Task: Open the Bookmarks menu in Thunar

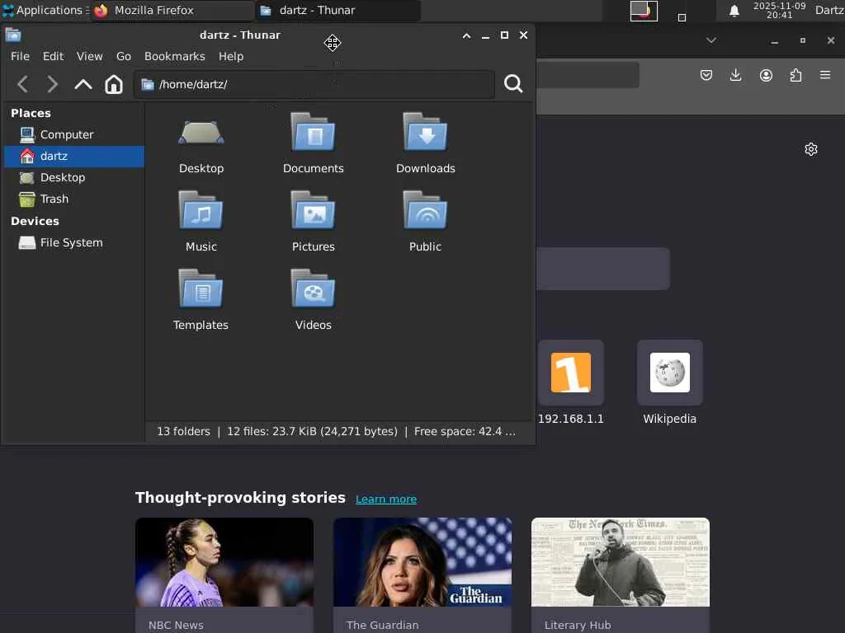Action: click(x=174, y=56)
